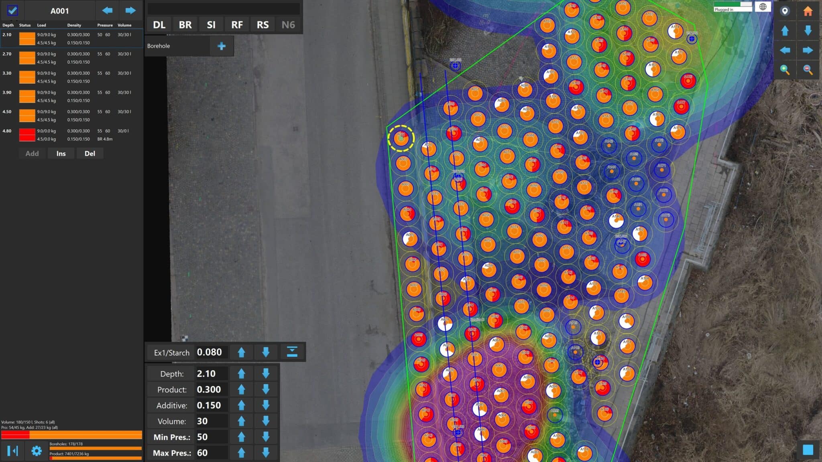Click the blue square toggle at bottom right
Screen dimensions: 822x462
pyautogui.click(x=808, y=450)
